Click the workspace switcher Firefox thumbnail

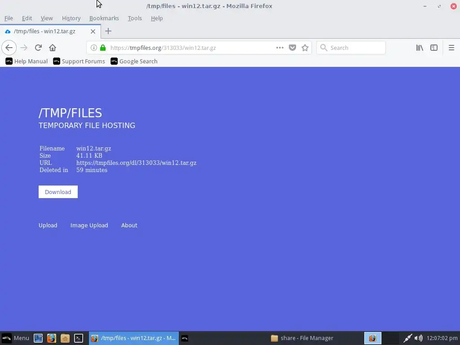click(372, 338)
